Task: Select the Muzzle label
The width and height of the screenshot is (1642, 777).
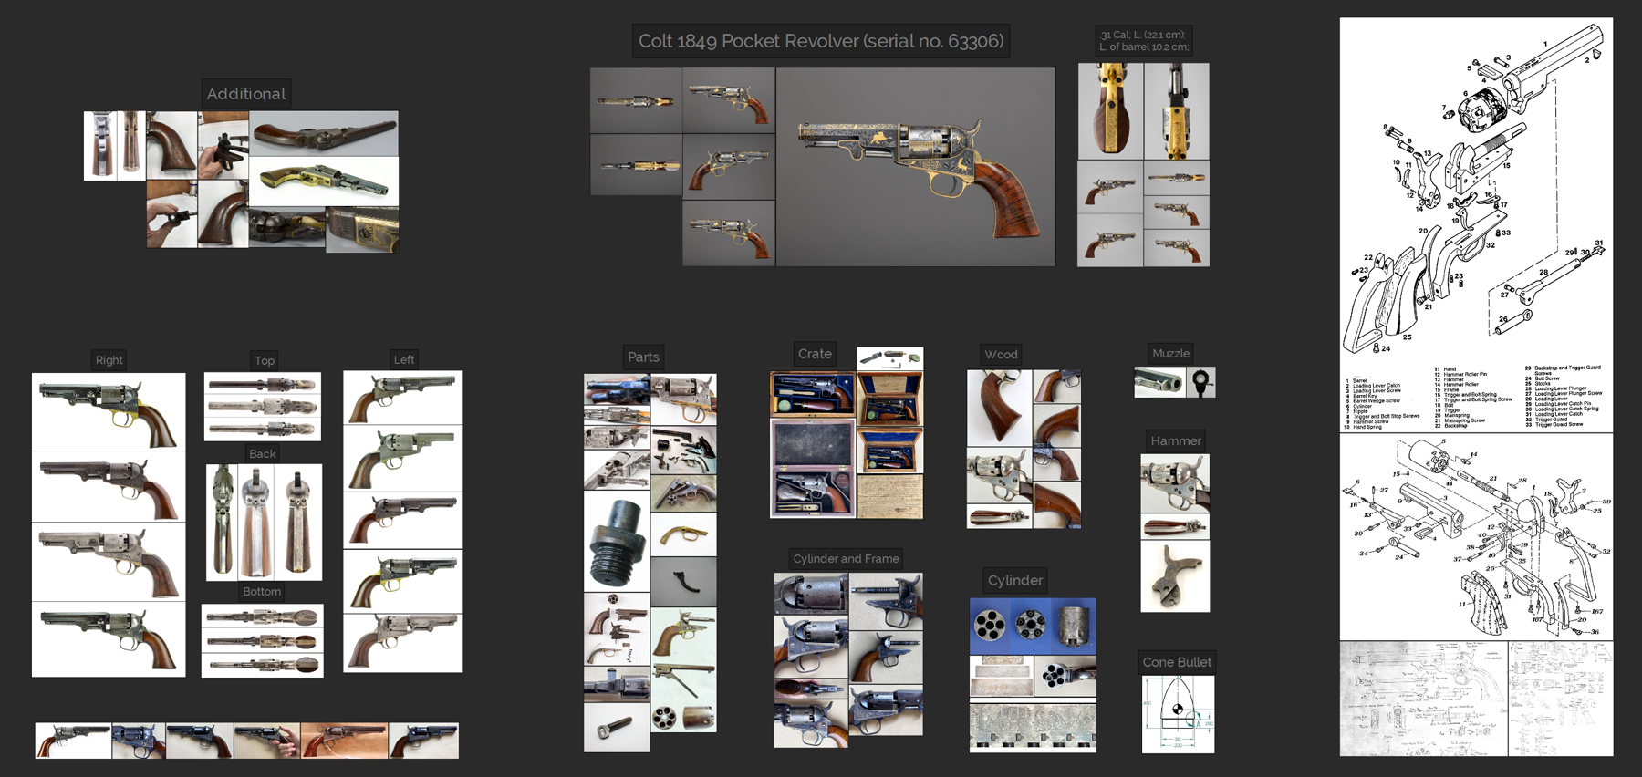Action: coord(1170,354)
